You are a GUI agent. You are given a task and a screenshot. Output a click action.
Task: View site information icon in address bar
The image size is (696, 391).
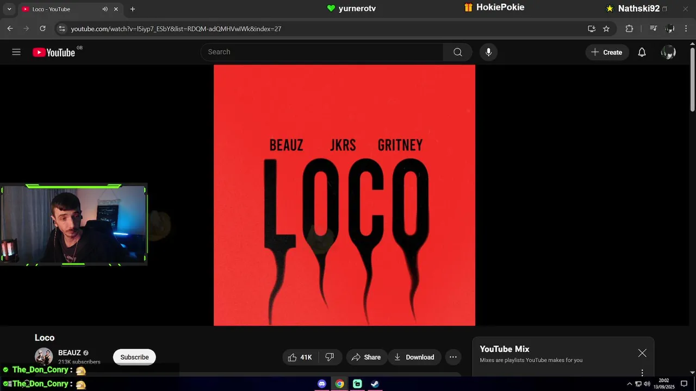pos(61,29)
